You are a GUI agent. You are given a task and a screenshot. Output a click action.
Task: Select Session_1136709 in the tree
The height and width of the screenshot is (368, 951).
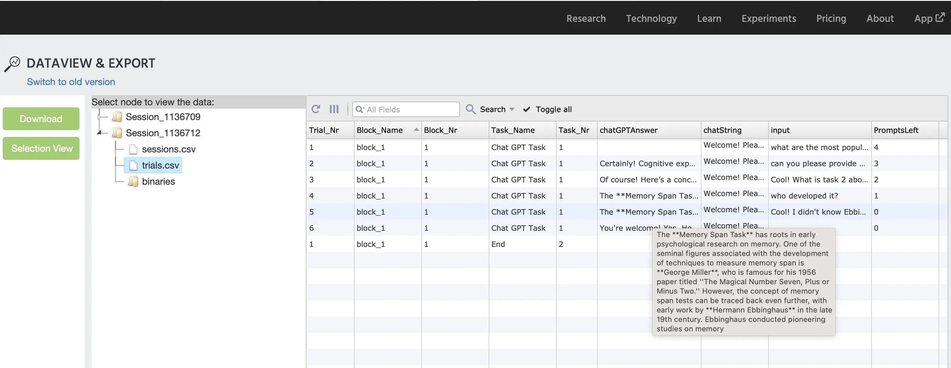pyautogui.click(x=163, y=117)
